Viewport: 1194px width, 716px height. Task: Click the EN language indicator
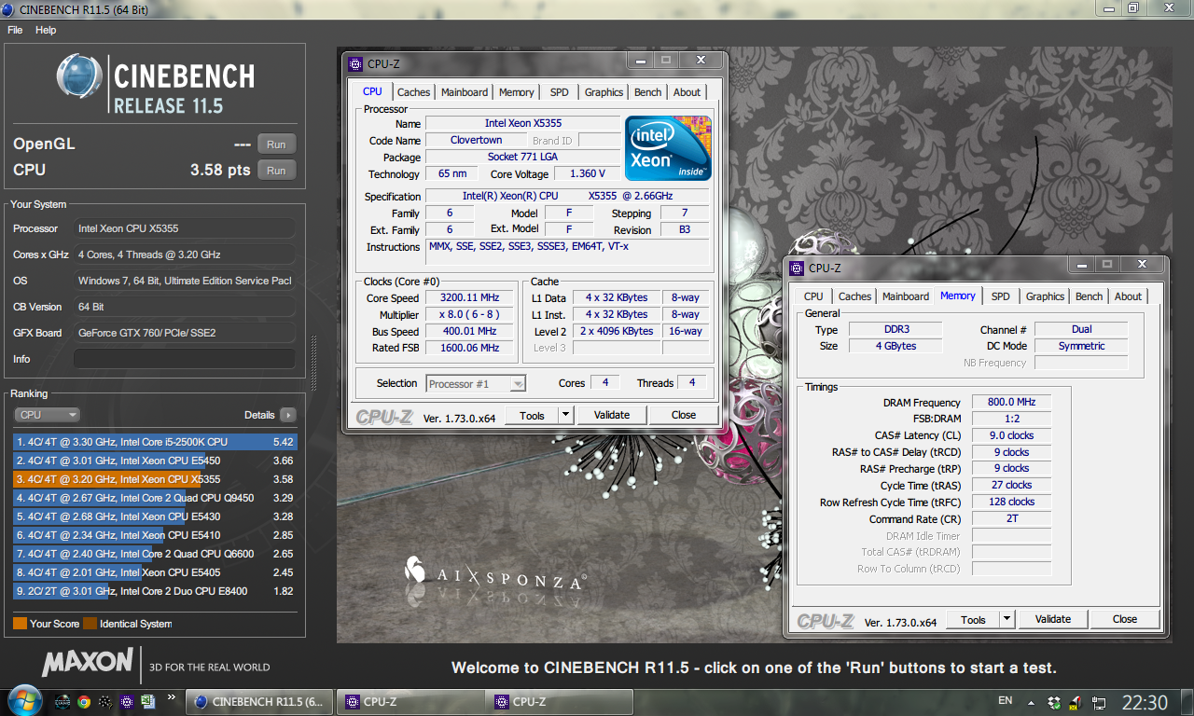point(1005,700)
